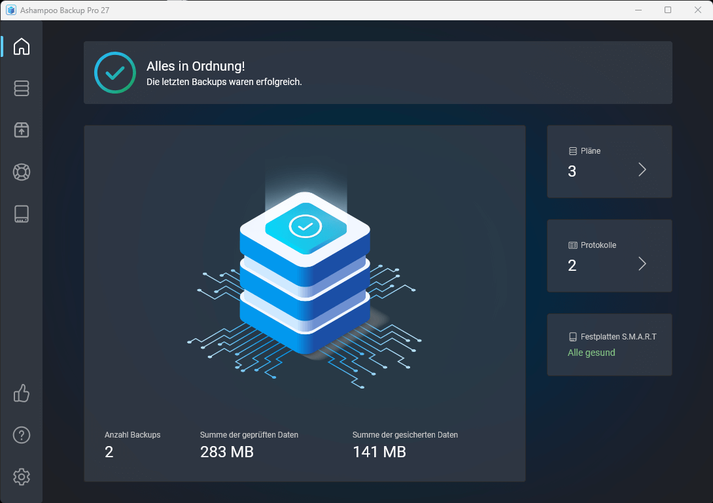This screenshot has height=503, width=713.
Task: Expand Protokolle details via its chevron
Action: tap(642, 264)
